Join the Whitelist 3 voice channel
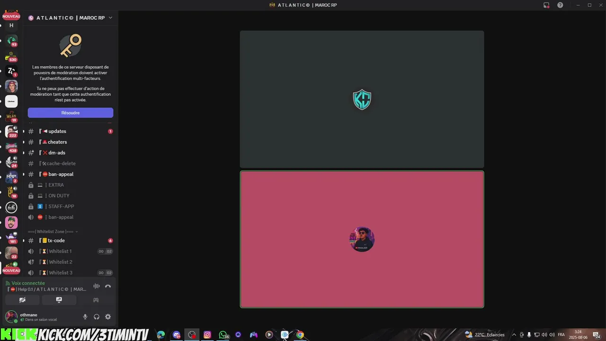Image resolution: width=606 pixels, height=341 pixels. [x=71, y=273]
